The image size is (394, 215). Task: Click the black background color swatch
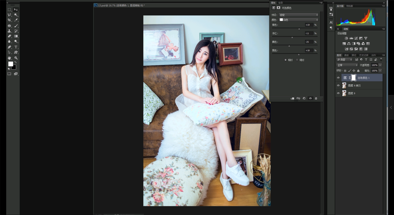point(14,68)
